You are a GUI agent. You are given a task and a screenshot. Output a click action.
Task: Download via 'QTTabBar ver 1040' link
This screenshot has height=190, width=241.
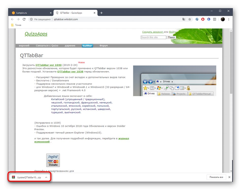click(x=48, y=65)
